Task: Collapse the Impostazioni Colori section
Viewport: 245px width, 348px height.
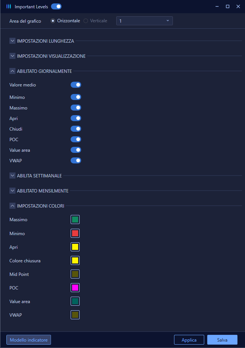Action: (x=12, y=206)
